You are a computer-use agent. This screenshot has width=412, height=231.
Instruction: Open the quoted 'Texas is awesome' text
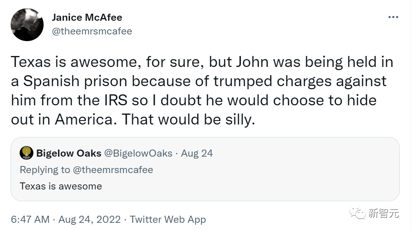click(60, 186)
